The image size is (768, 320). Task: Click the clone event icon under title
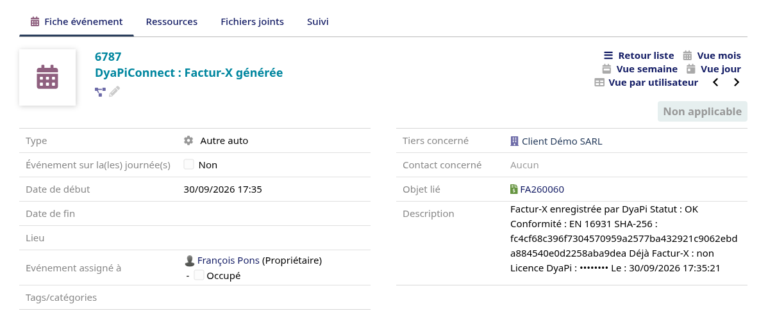point(100,92)
